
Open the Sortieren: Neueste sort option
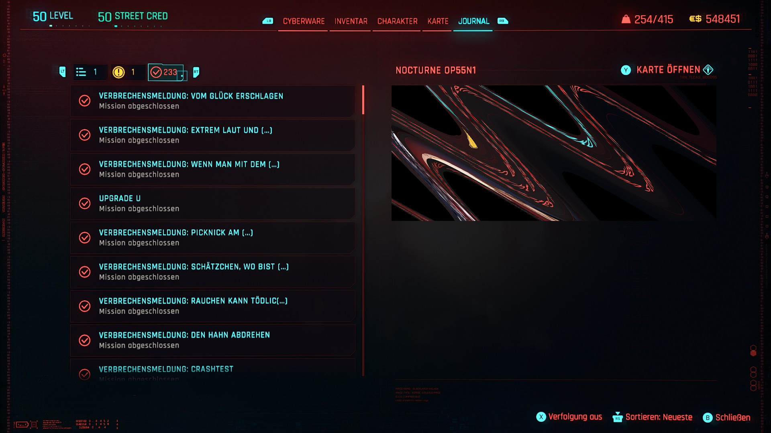(653, 417)
